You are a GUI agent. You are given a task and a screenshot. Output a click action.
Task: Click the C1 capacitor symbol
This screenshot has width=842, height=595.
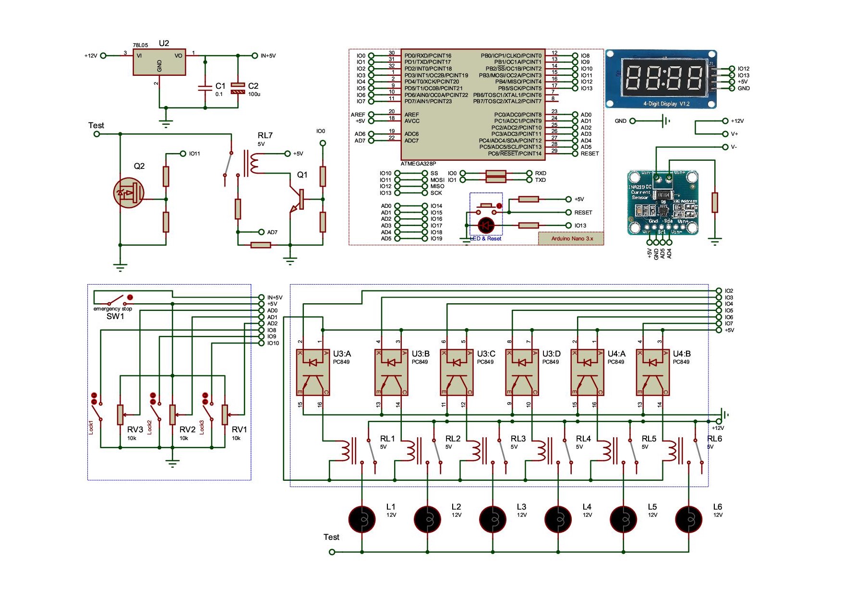(x=205, y=87)
